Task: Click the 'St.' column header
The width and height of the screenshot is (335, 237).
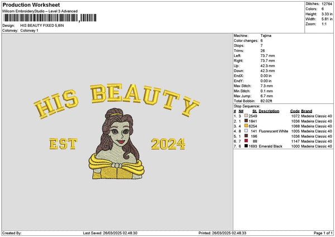Action: [255, 111]
